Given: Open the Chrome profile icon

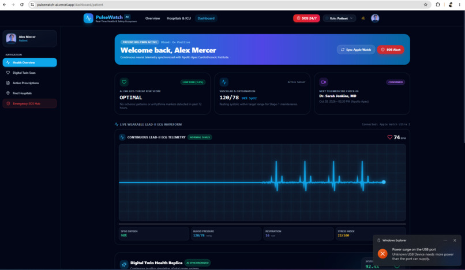Looking at the screenshot, I should (x=451, y=5).
